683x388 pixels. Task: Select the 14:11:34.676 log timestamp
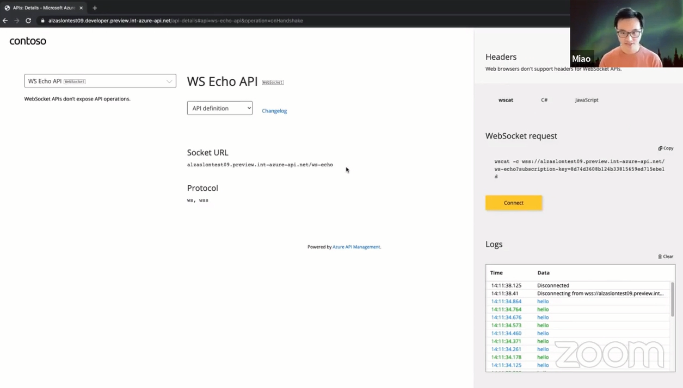[506, 317]
